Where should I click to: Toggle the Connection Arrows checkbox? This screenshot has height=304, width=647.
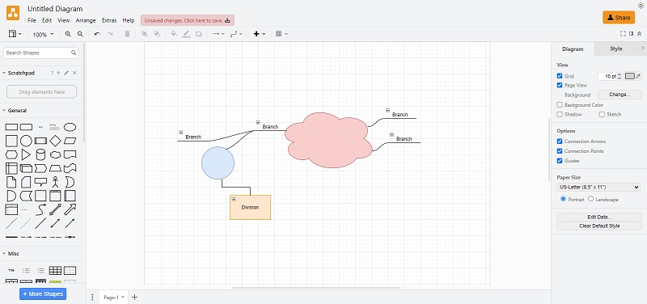(x=560, y=141)
